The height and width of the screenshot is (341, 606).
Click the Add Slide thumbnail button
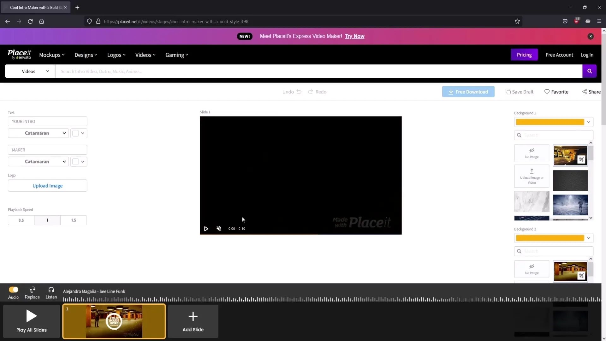193,321
